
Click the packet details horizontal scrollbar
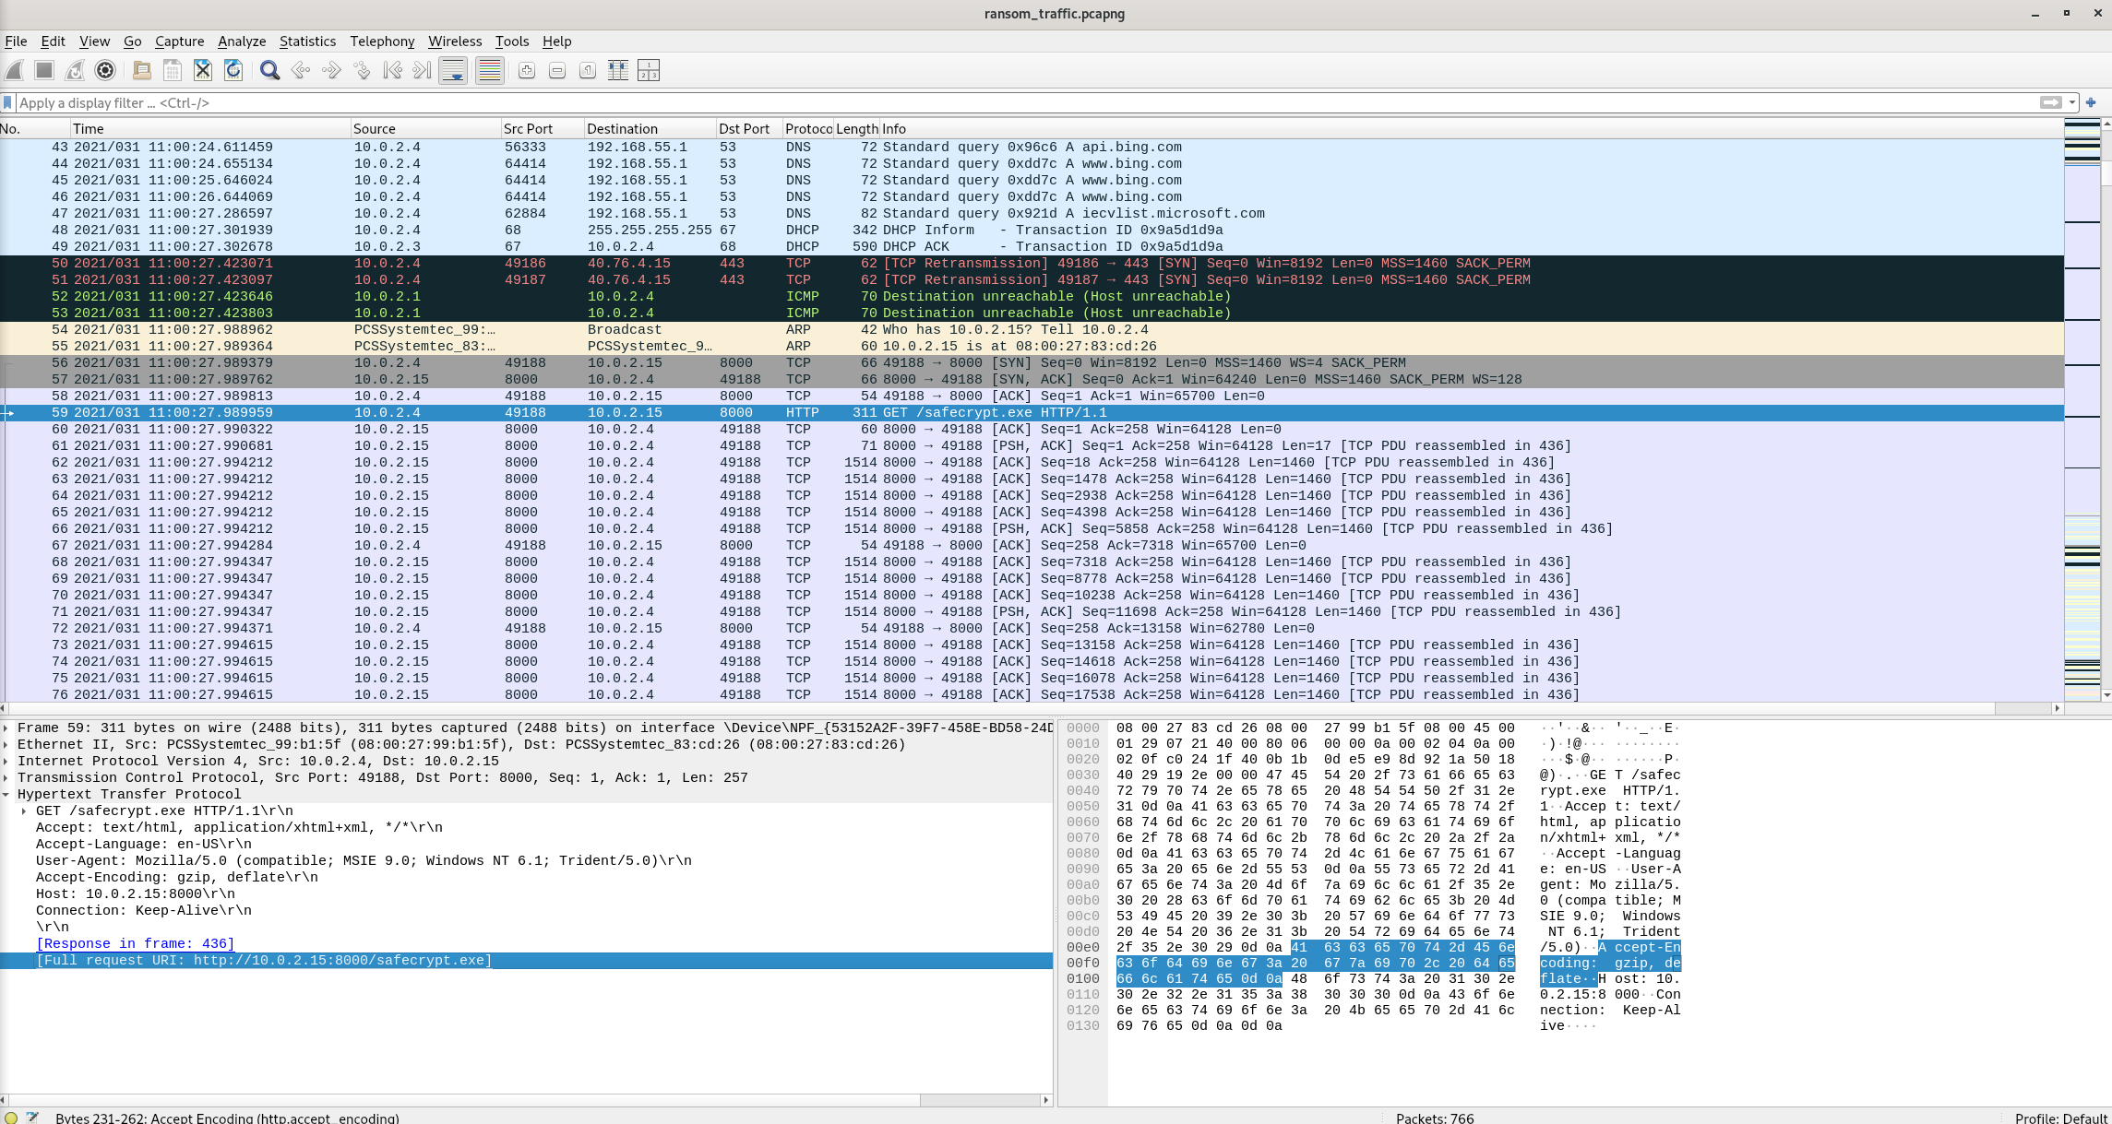(x=526, y=1099)
